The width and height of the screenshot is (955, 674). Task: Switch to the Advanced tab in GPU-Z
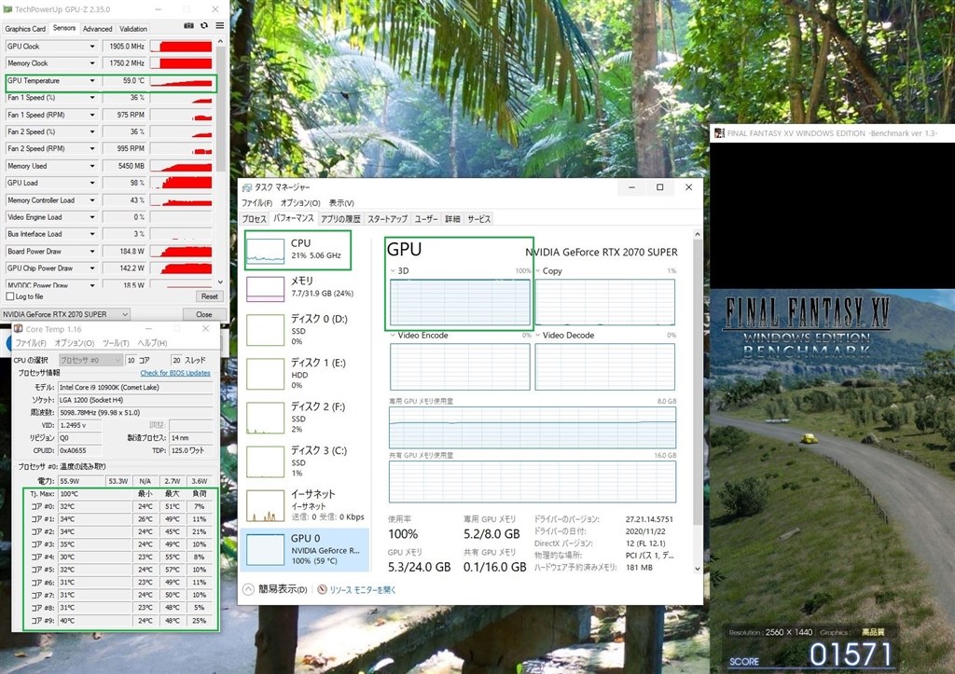coord(97,29)
